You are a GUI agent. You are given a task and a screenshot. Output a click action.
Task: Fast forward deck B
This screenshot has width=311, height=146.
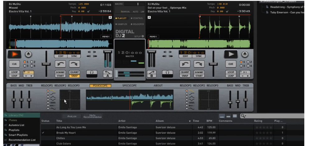point(170,56)
